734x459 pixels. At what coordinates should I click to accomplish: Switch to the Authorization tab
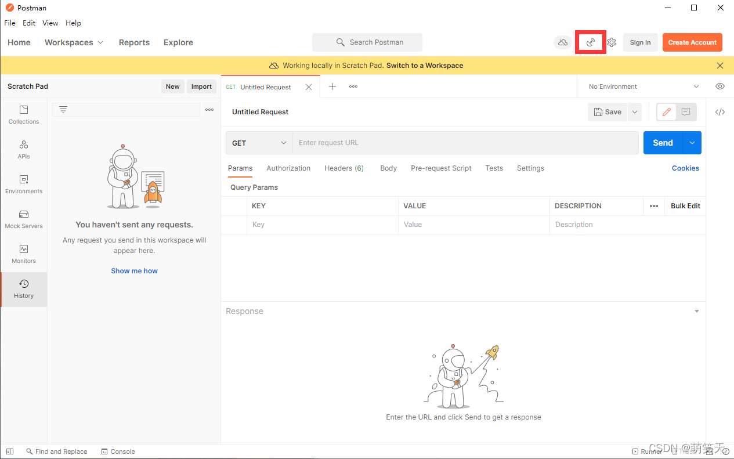(288, 168)
